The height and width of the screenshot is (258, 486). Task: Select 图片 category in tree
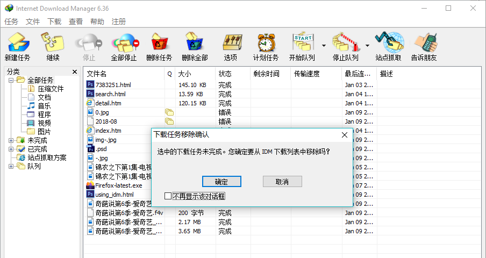pyautogui.click(x=44, y=132)
